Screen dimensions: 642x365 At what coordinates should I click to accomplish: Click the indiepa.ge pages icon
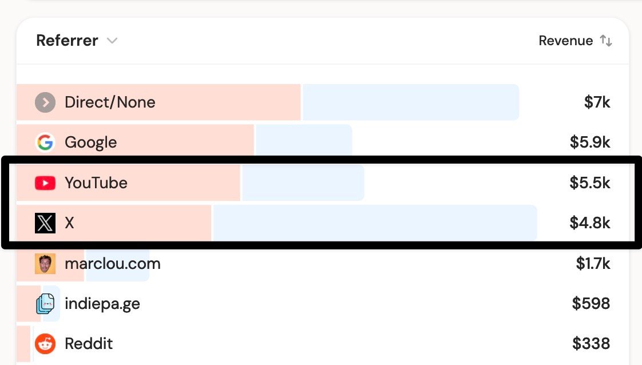[45, 304]
